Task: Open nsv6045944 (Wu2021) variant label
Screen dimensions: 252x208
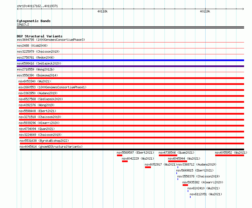Action: coord(184,158)
